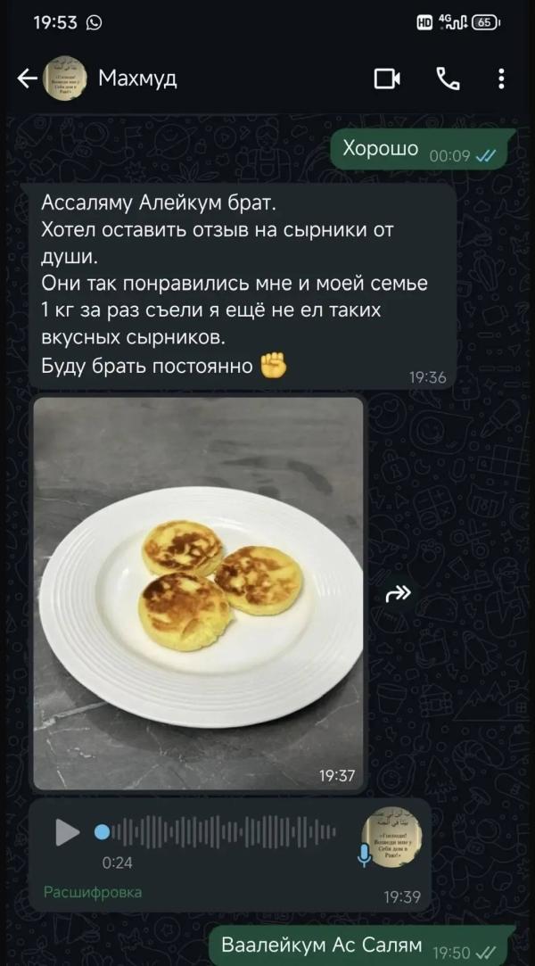Select the Хорошо sent message bubble
The width and height of the screenshot is (535, 966).
tap(419, 150)
